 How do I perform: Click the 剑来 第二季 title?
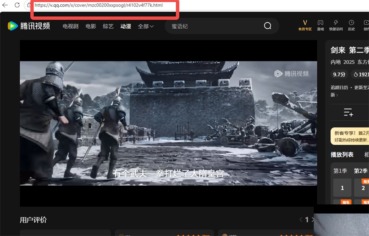pyautogui.click(x=350, y=50)
